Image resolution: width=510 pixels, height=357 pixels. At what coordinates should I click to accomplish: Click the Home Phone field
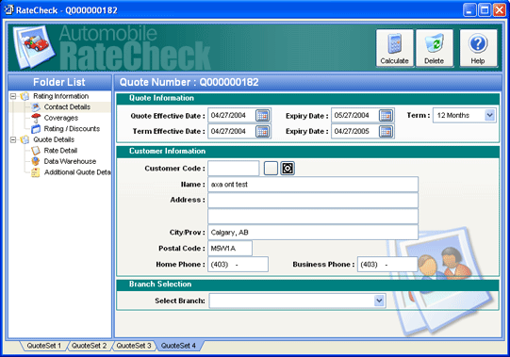[x=239, y=265]
